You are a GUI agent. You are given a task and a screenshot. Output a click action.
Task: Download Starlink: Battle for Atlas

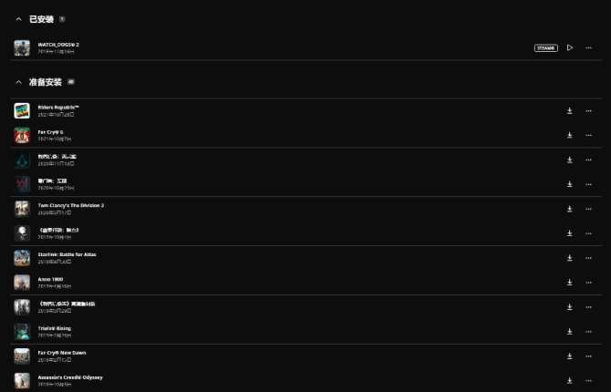point(569,258)
